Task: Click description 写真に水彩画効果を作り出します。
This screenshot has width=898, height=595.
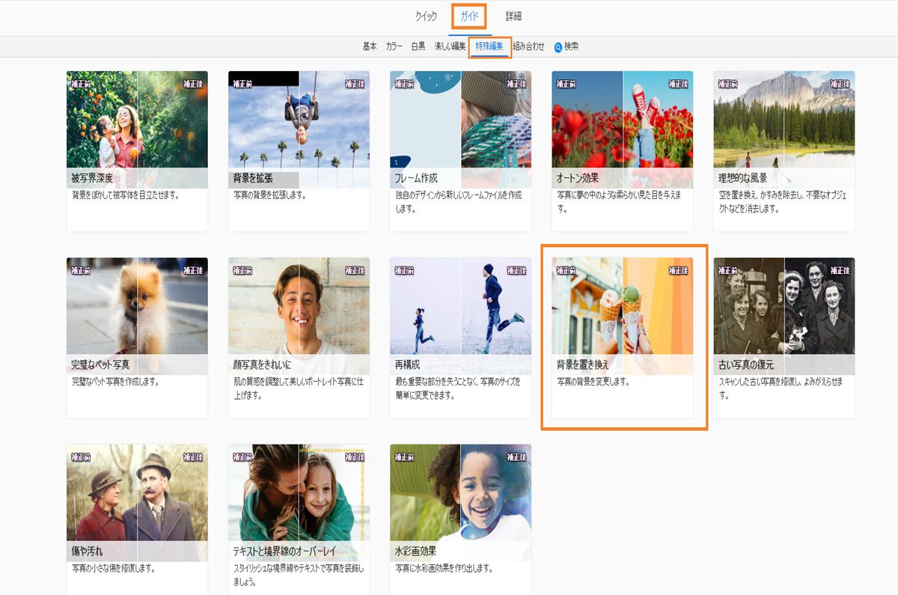Action: [x=445, y=569]
